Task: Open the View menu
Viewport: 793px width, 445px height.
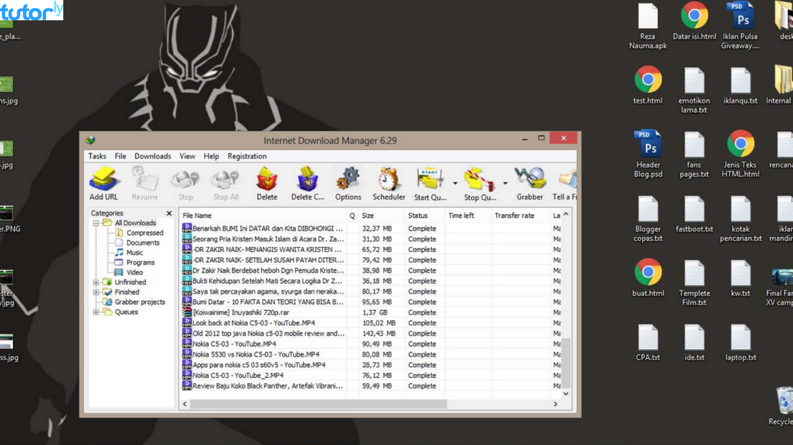Action: [x=187, y=156]
